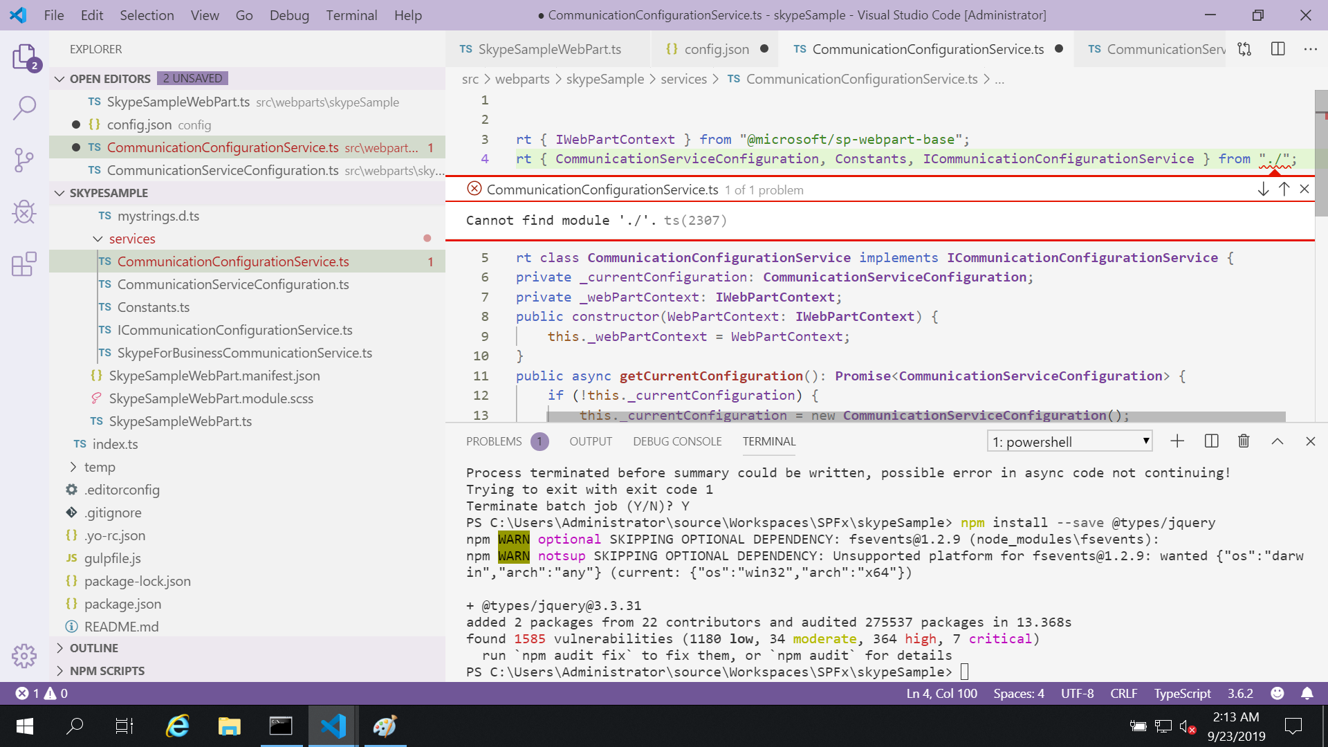Split the editor using the split icon
Screen dimensions: 1328x747
click(x=1277, y=48)
